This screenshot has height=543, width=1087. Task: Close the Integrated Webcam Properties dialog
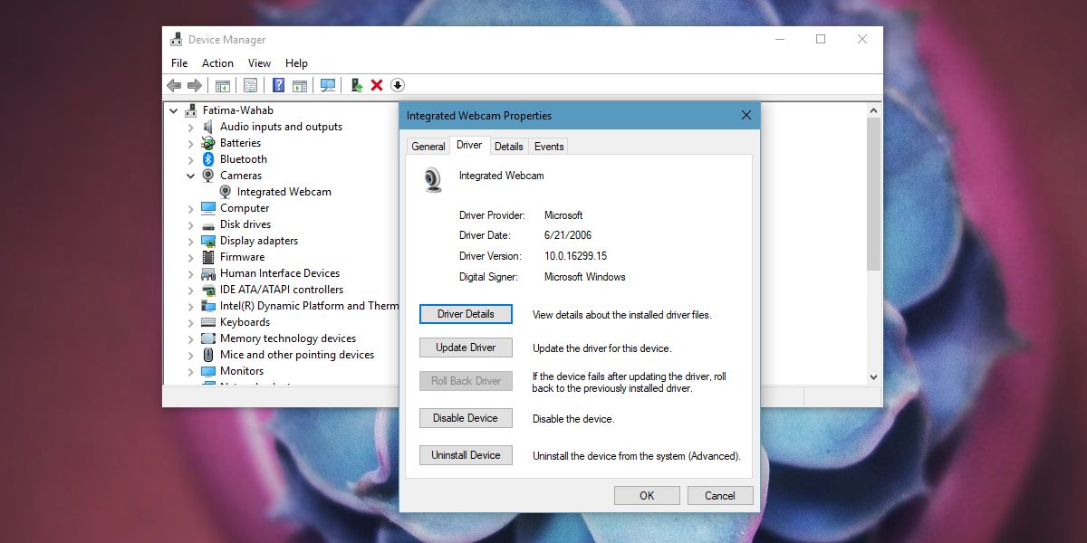point(746,116)
